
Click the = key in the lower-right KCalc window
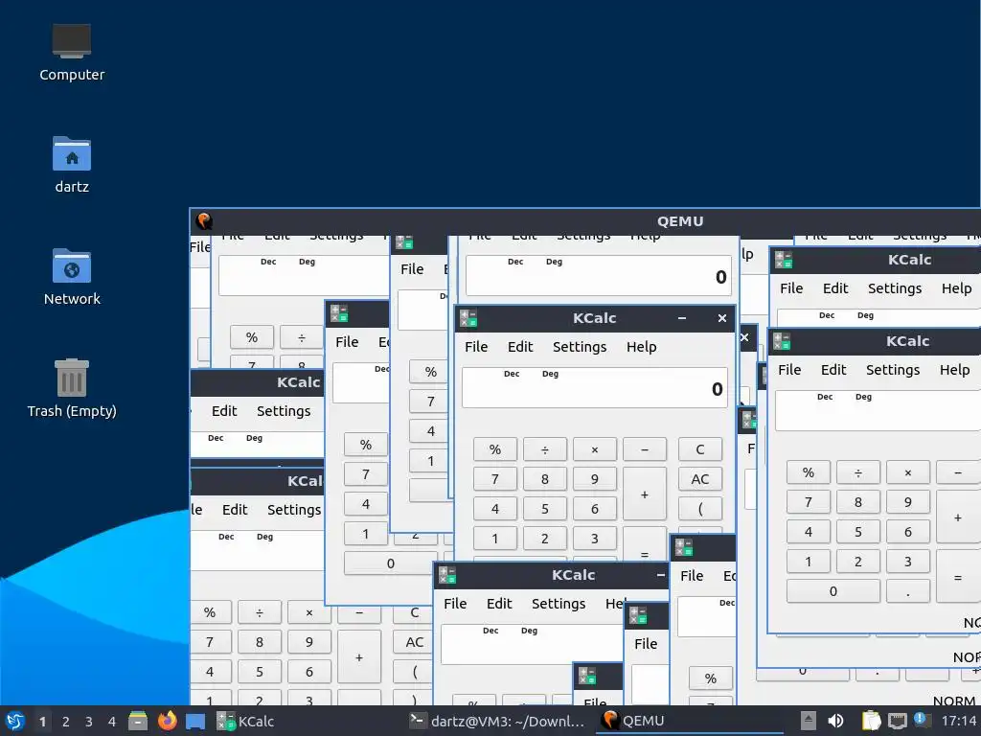click(x=958, y=577)
